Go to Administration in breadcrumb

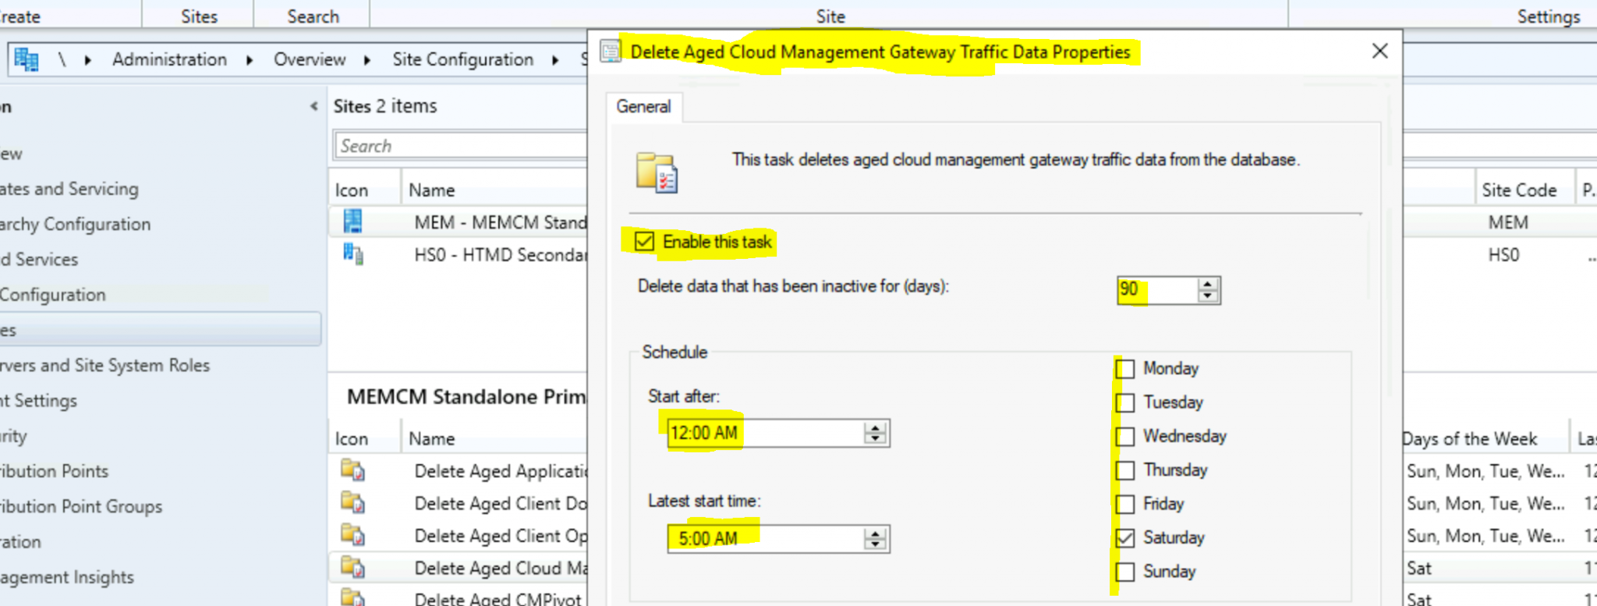click(x=169, y=60)
